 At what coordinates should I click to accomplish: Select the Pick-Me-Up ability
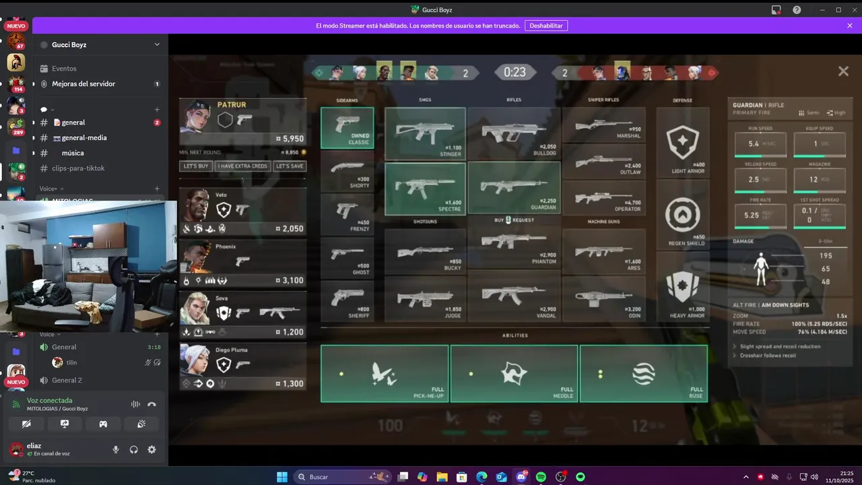tap(385, 373)
